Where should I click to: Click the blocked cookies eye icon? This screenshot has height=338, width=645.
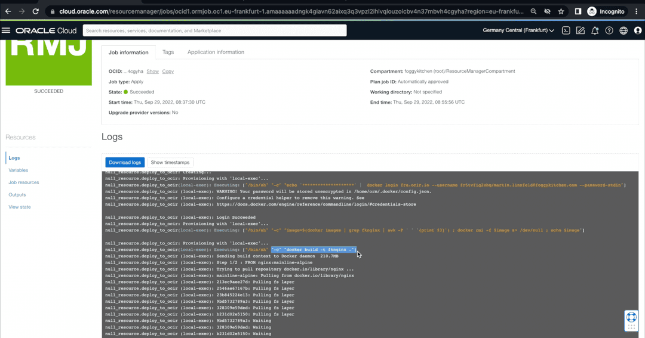point(547,11)
